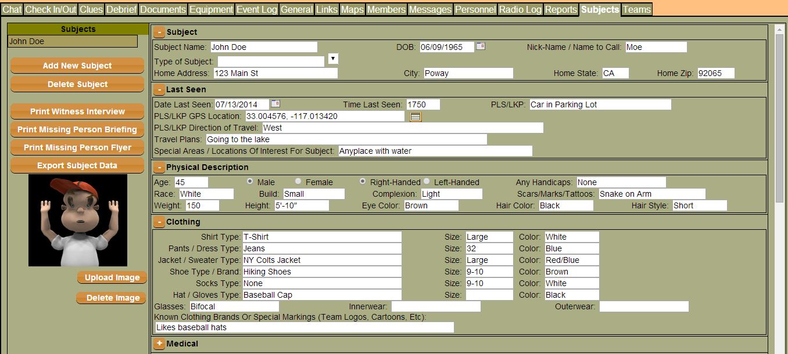Screen dimensions: 788x354
Task: Select John Doe in the Subjects list
Action: [x=73, y=41]
